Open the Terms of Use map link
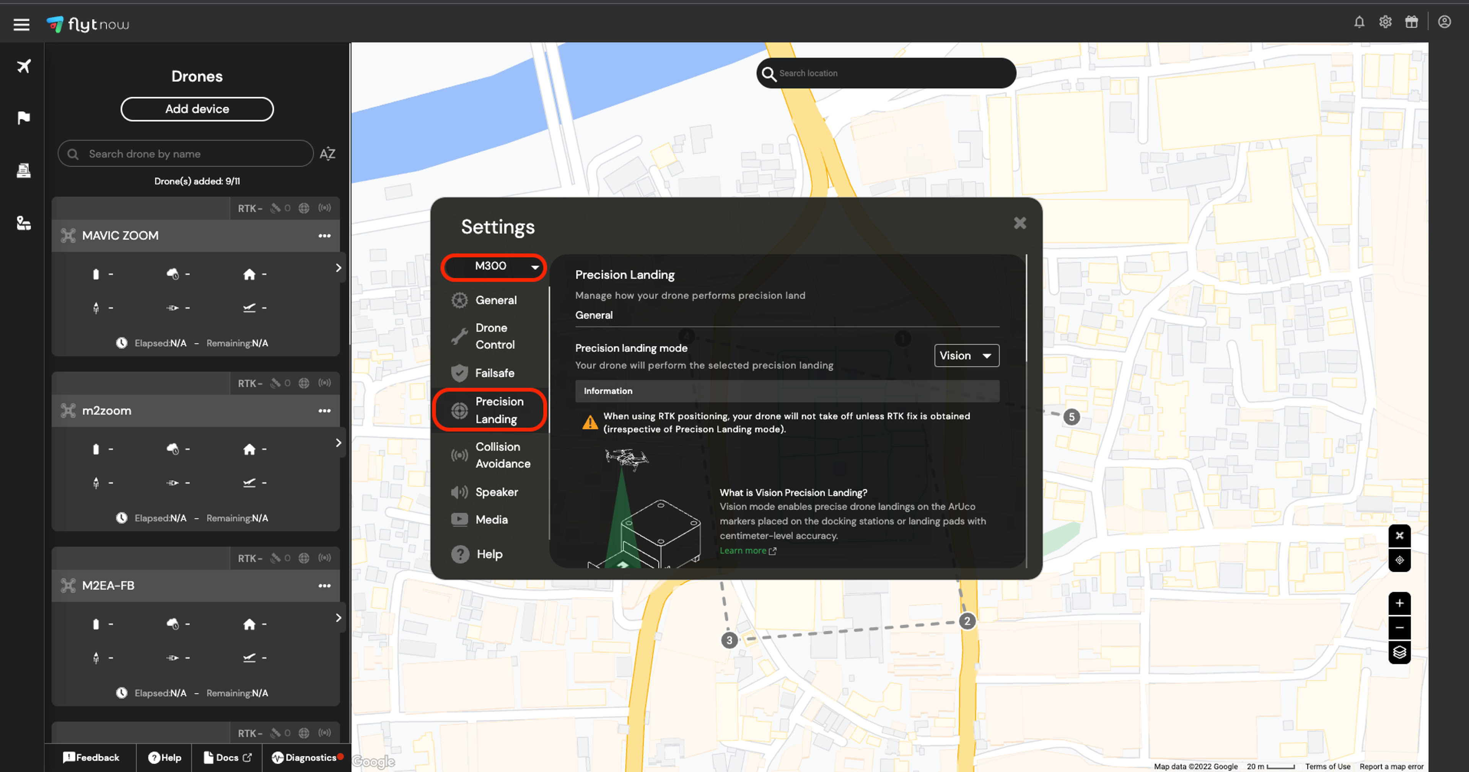This screenshot has width=1469, height=772. 1327,766
